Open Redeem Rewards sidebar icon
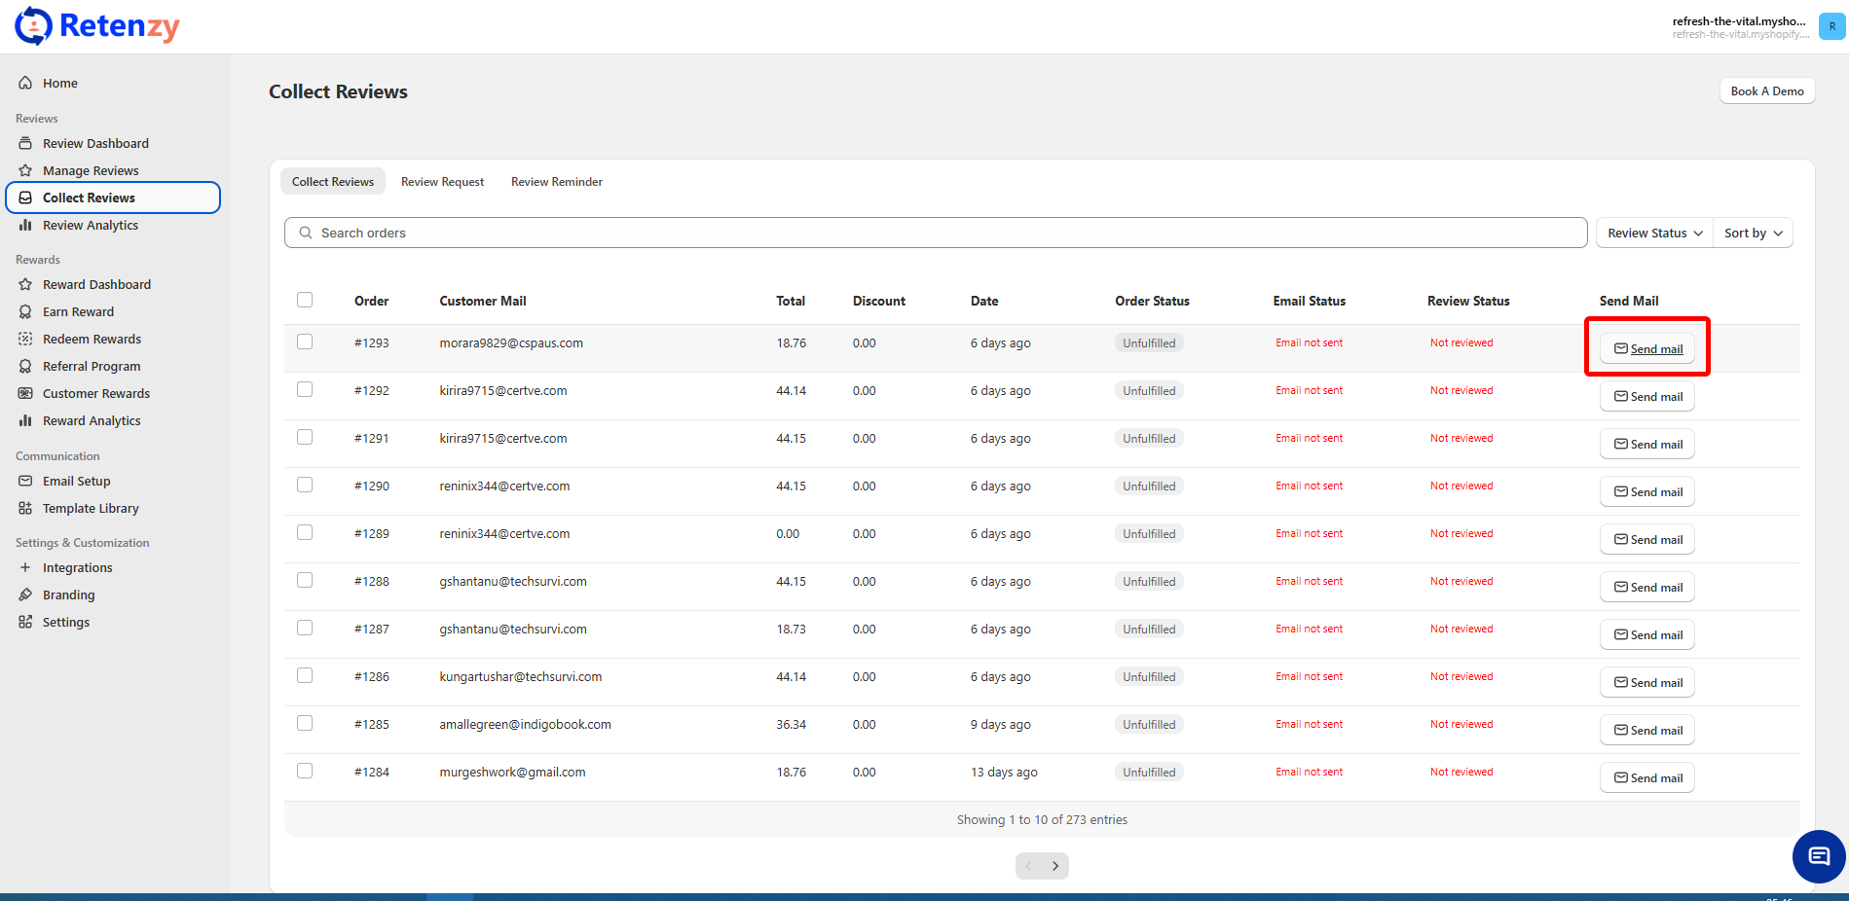This screenshot has width=1849, height=901. pos(25,339)
